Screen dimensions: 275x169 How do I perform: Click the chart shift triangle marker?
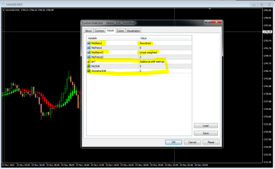pyautogui.click(x=210, y=9)
